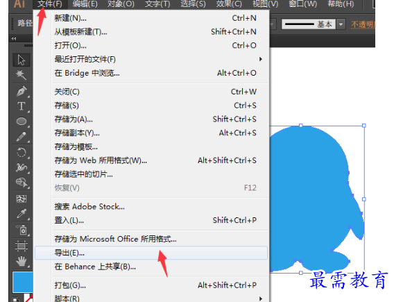Click the blue fill color swatch
Screen dimensions: 394x302
[x=23, y=282]
